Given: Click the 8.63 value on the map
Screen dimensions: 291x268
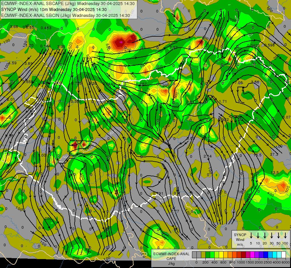Looking at the screenshot, I should click(x=191, y=138).
